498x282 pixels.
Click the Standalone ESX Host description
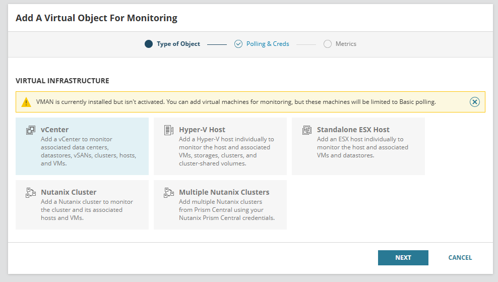pos(362,147)
